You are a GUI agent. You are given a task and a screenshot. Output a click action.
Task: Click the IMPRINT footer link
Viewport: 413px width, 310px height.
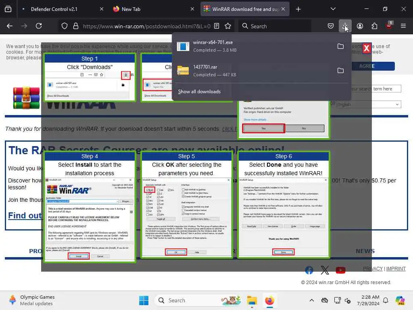tap(396, 268)
